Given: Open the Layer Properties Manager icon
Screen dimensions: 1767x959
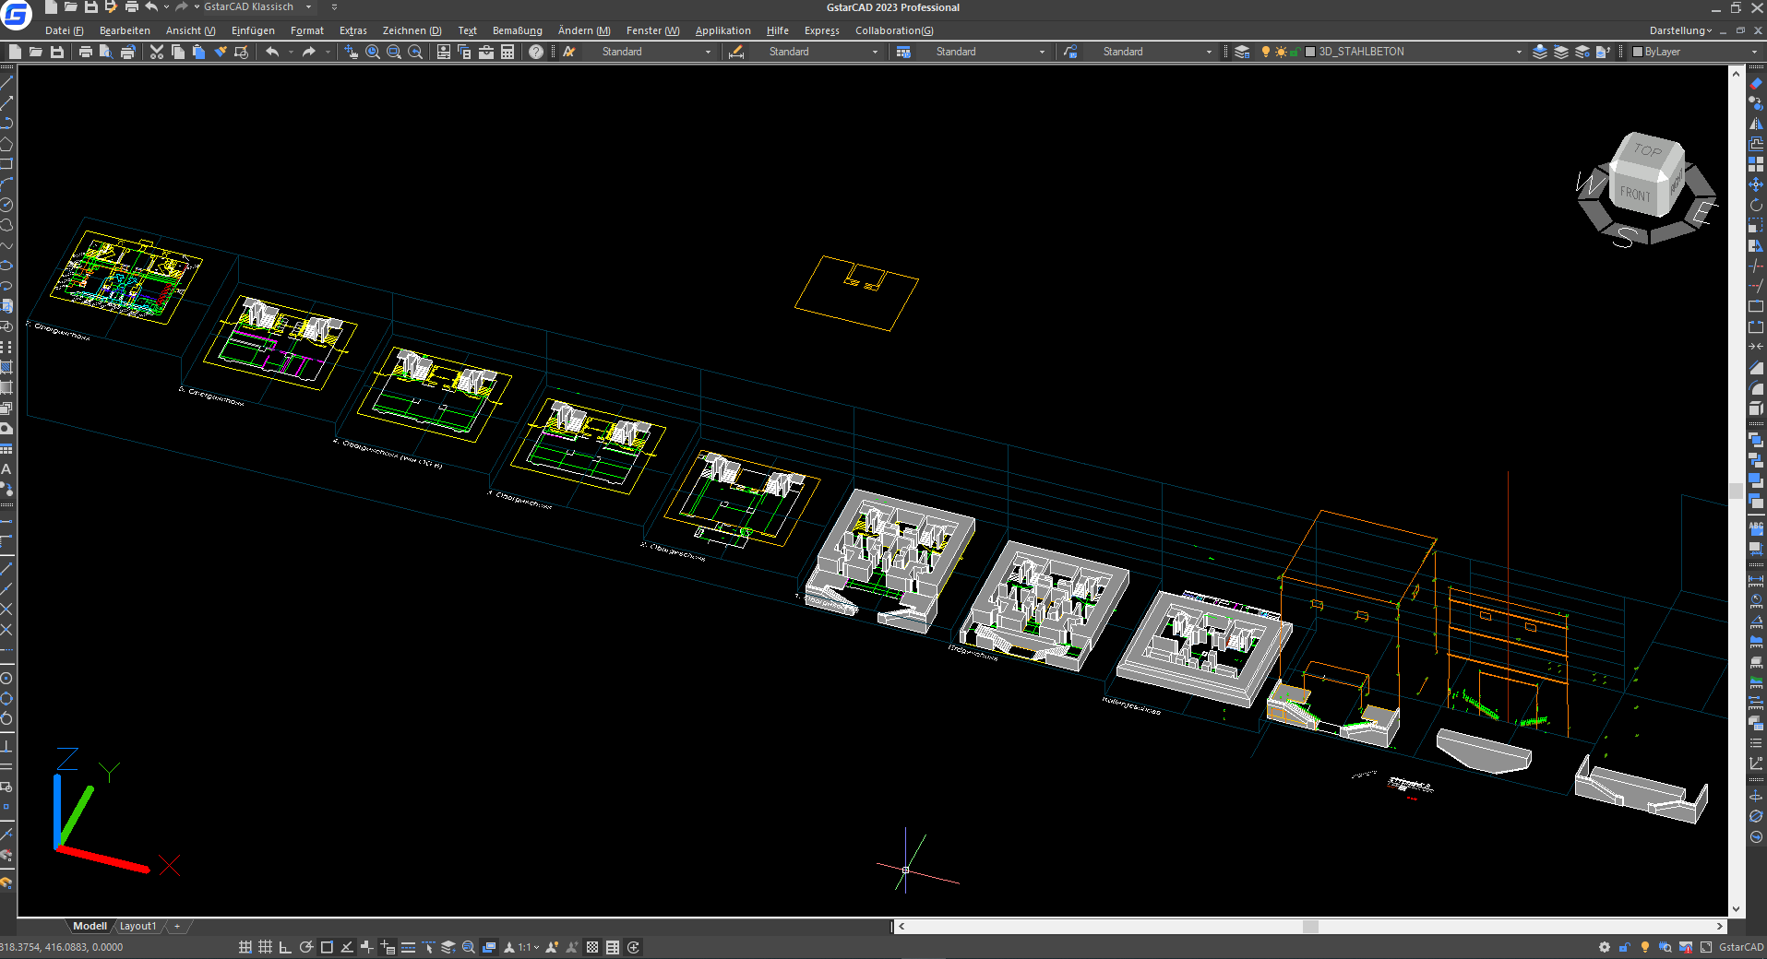Looking at the screenshot, I should (1242, 52).
